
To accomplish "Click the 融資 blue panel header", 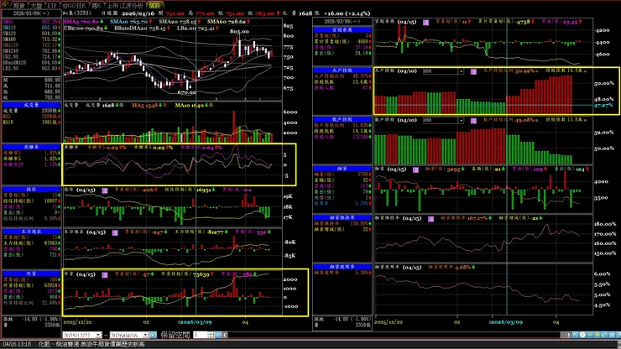I will [342, 169].
